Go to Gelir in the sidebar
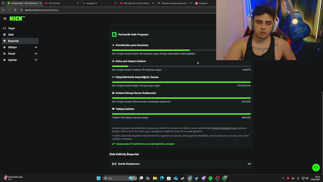Screen dimensions: 323x182 coord(20,35)
